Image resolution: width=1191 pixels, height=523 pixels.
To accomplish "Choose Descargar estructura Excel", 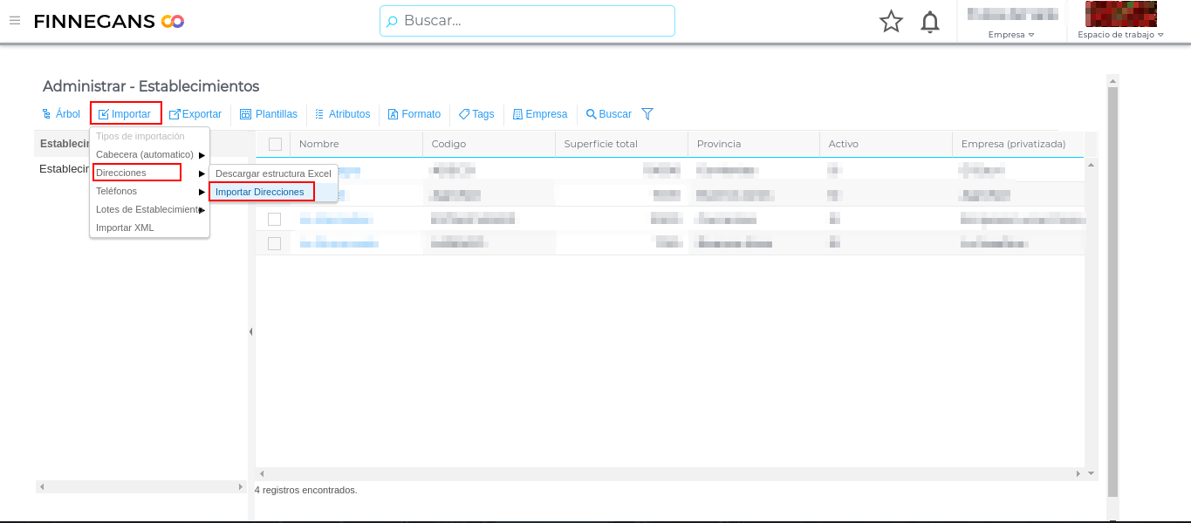I will 273,173.
